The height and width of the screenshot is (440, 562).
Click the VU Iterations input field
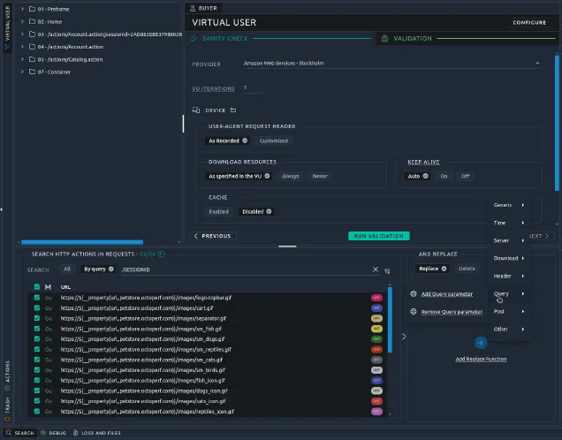coord(253,87)
